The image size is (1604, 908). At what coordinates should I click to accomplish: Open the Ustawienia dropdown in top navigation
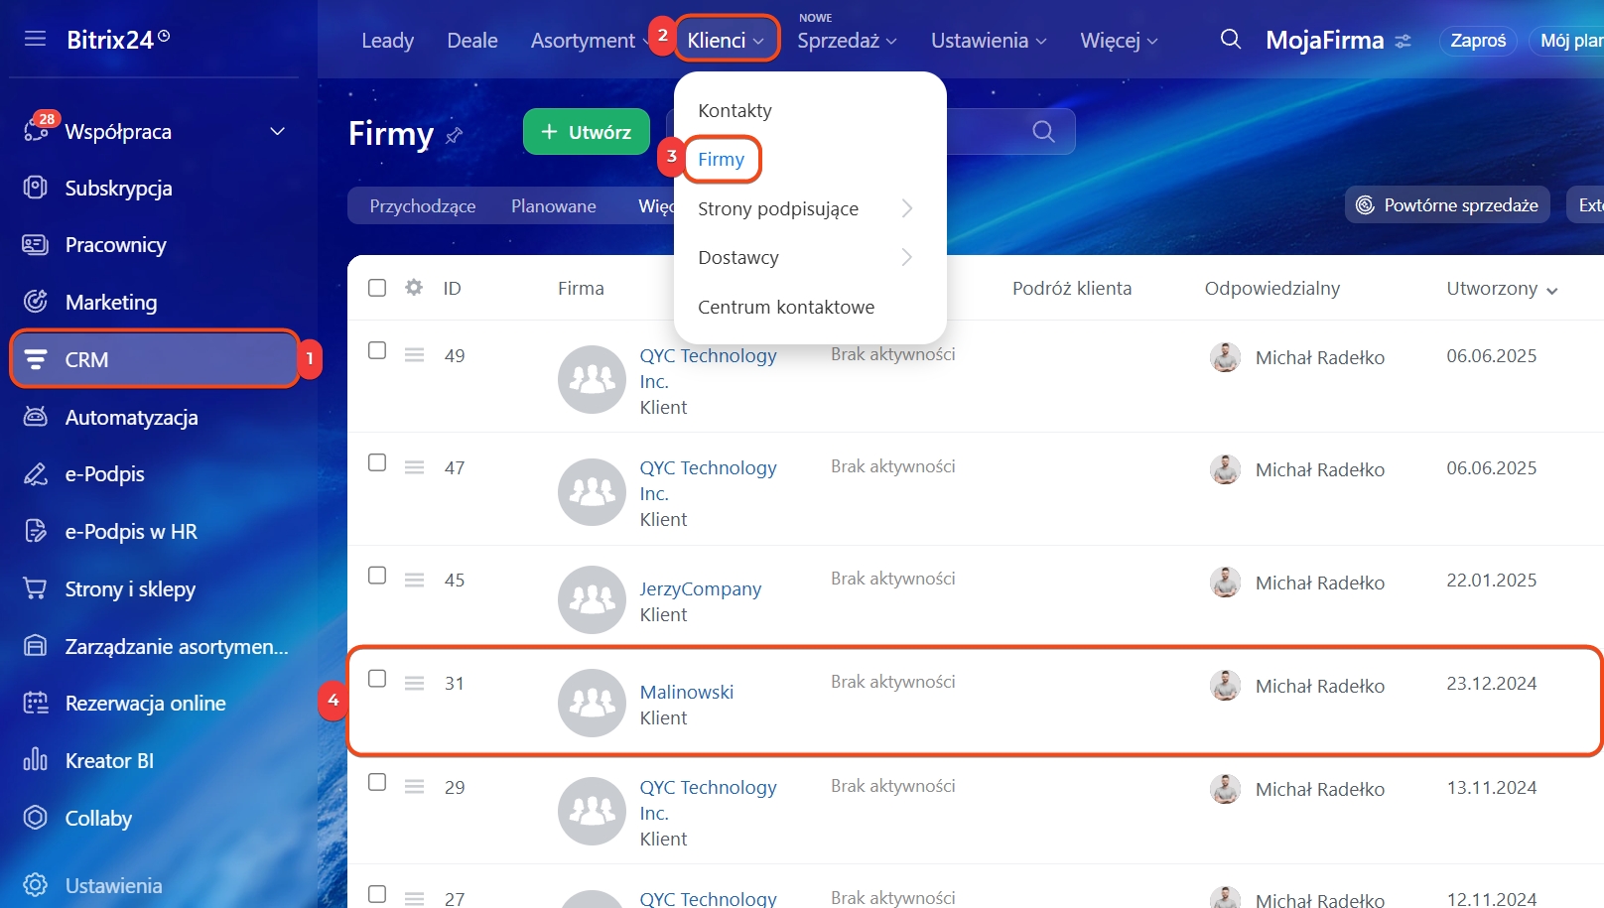pos(989,41)
